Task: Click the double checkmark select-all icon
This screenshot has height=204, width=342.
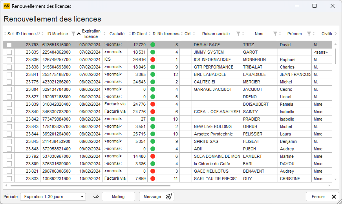Action: (x=95, y=197)
